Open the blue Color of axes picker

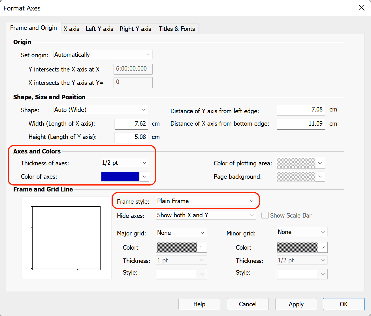tap(125, 176)
